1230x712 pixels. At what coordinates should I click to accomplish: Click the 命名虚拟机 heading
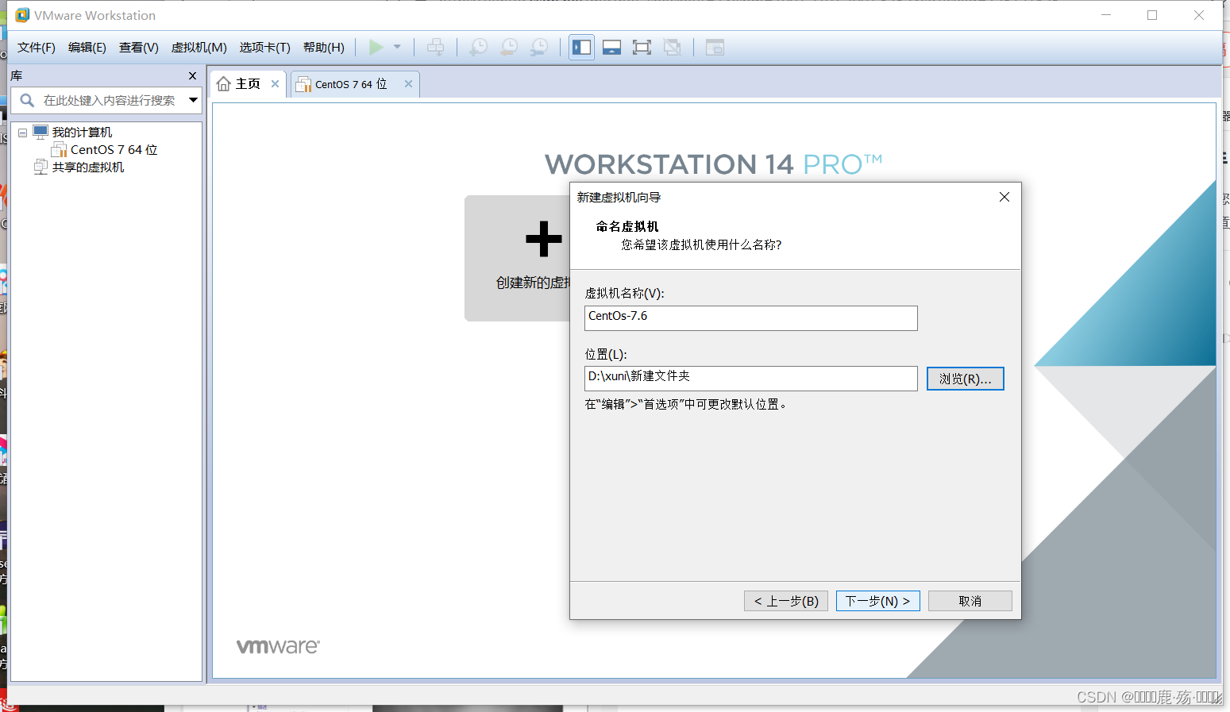pyautogui.click(x=627, y=226)
